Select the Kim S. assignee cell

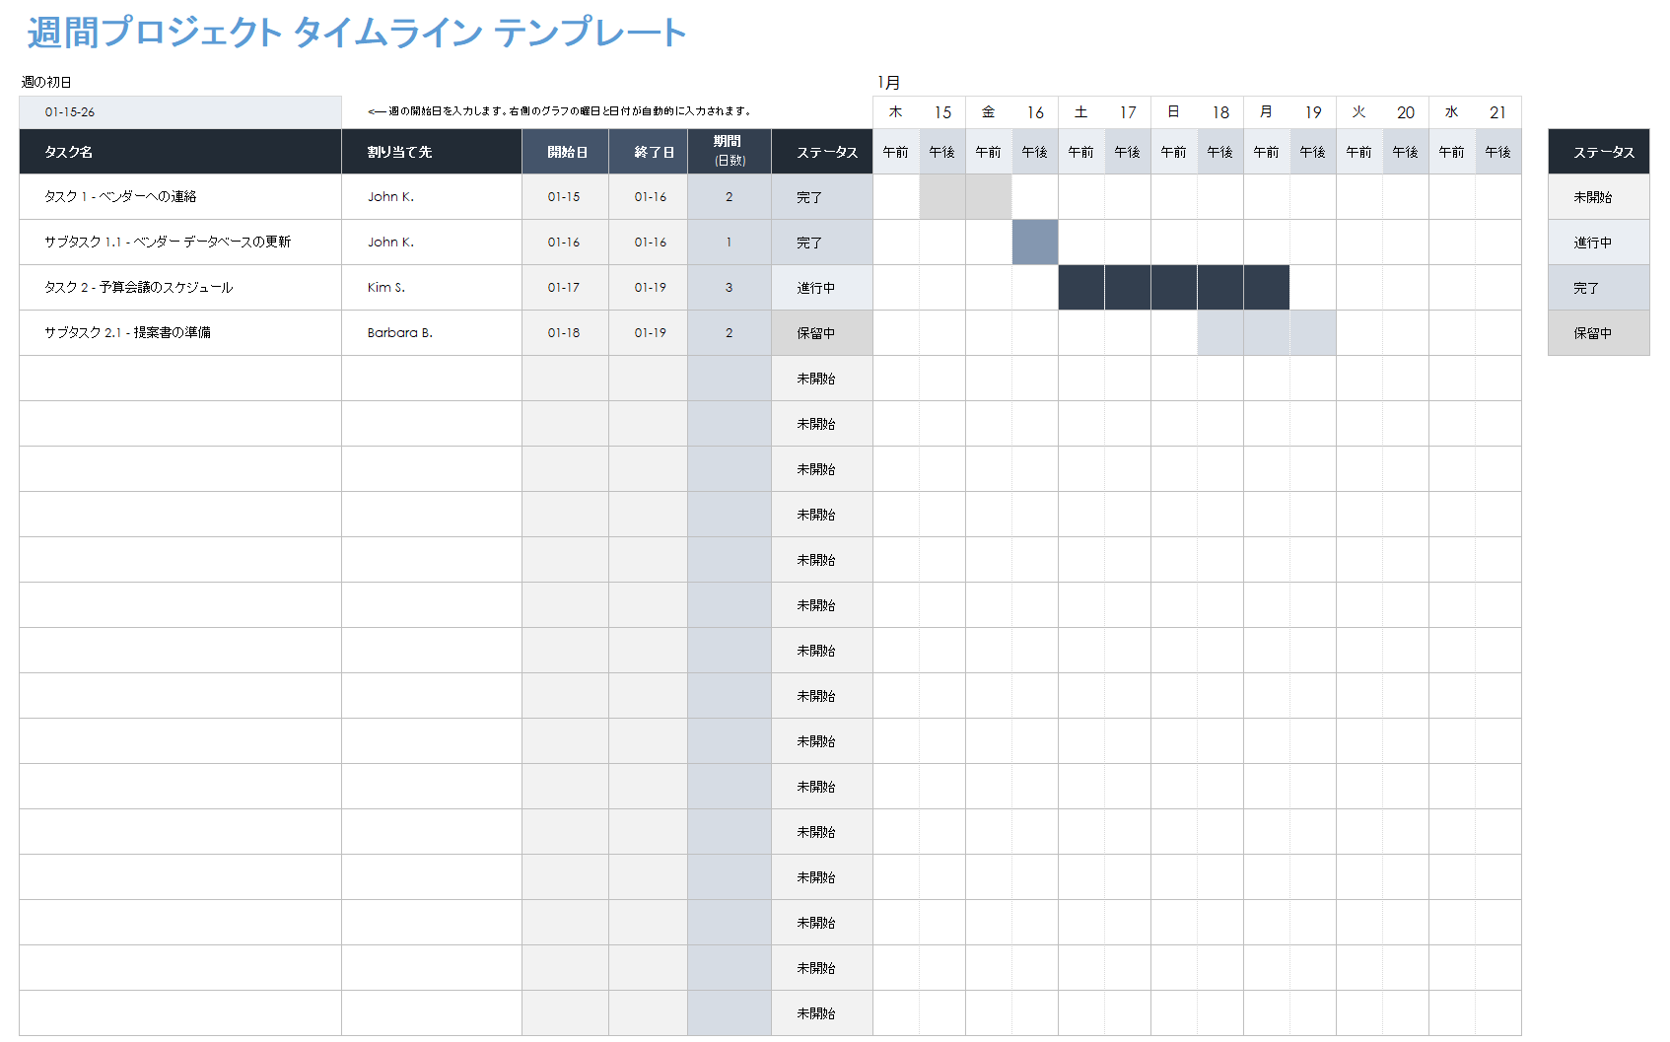coord(432,288)
